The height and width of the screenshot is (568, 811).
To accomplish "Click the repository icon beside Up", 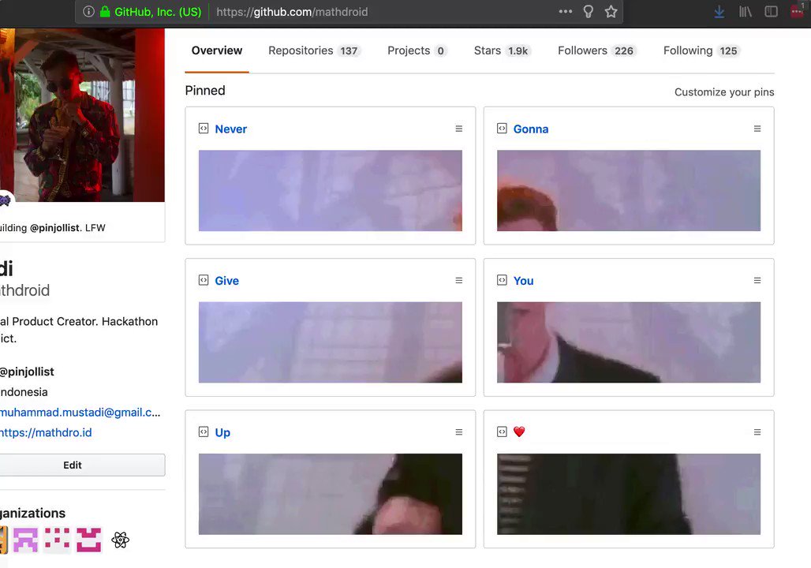I will pyautogui.click(x=204, y=432).
